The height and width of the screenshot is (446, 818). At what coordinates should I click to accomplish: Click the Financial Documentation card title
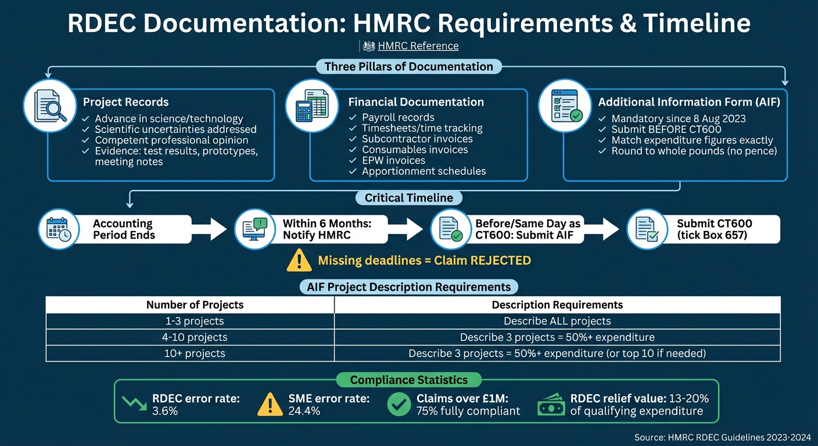click(416, 102)
